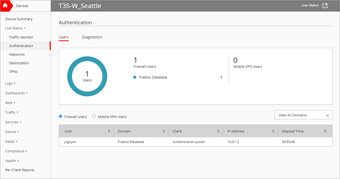Click the Firebox Database legend square

tap(135, 77)
